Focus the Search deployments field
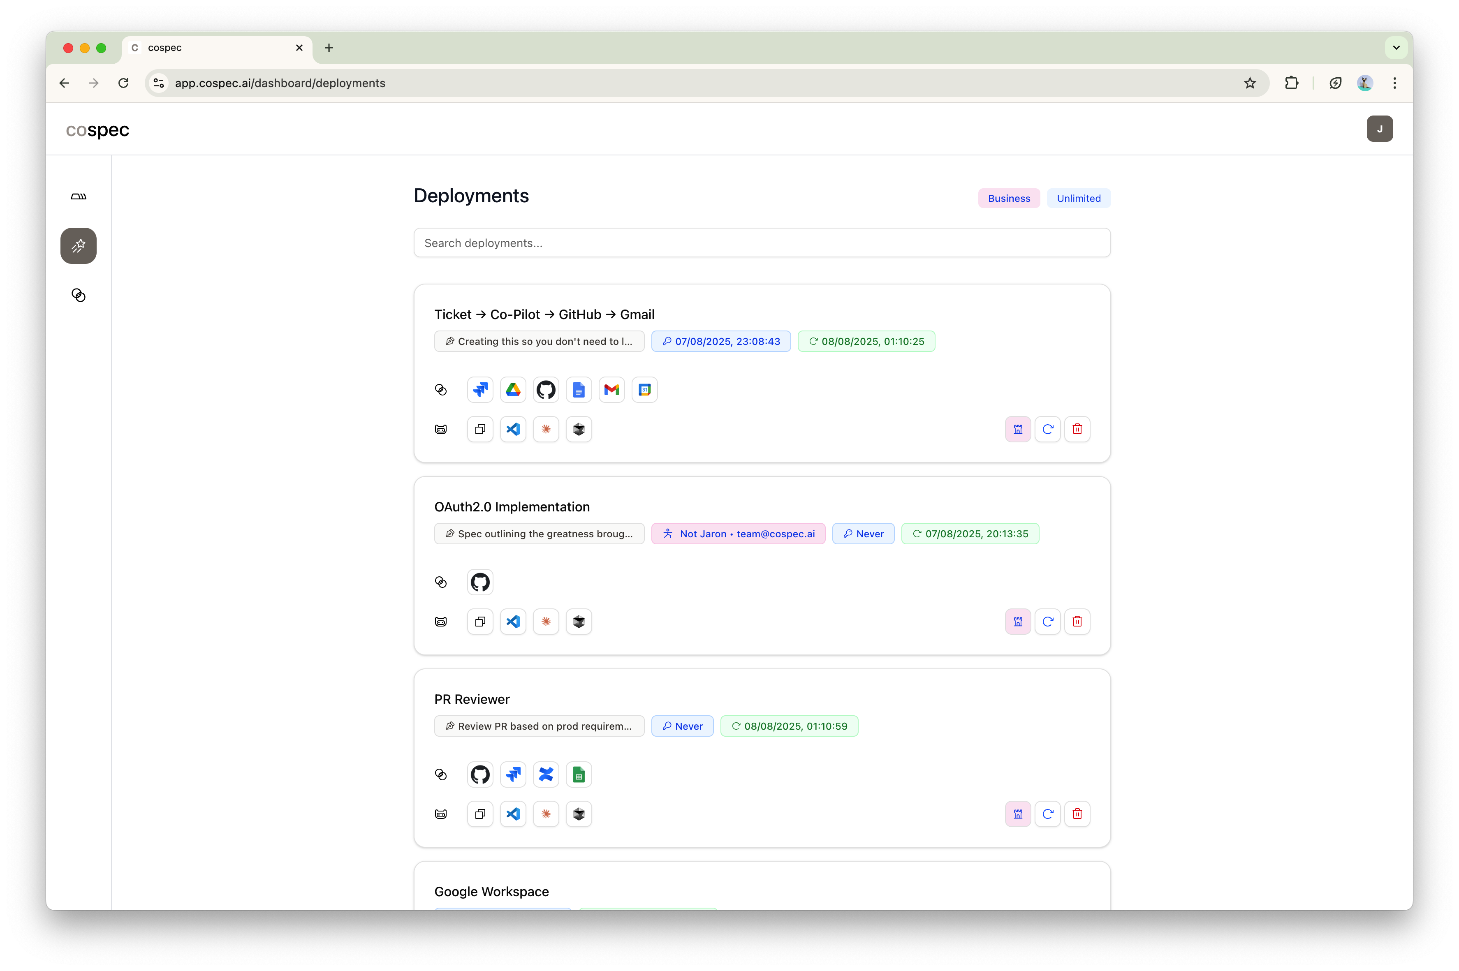 762,243
